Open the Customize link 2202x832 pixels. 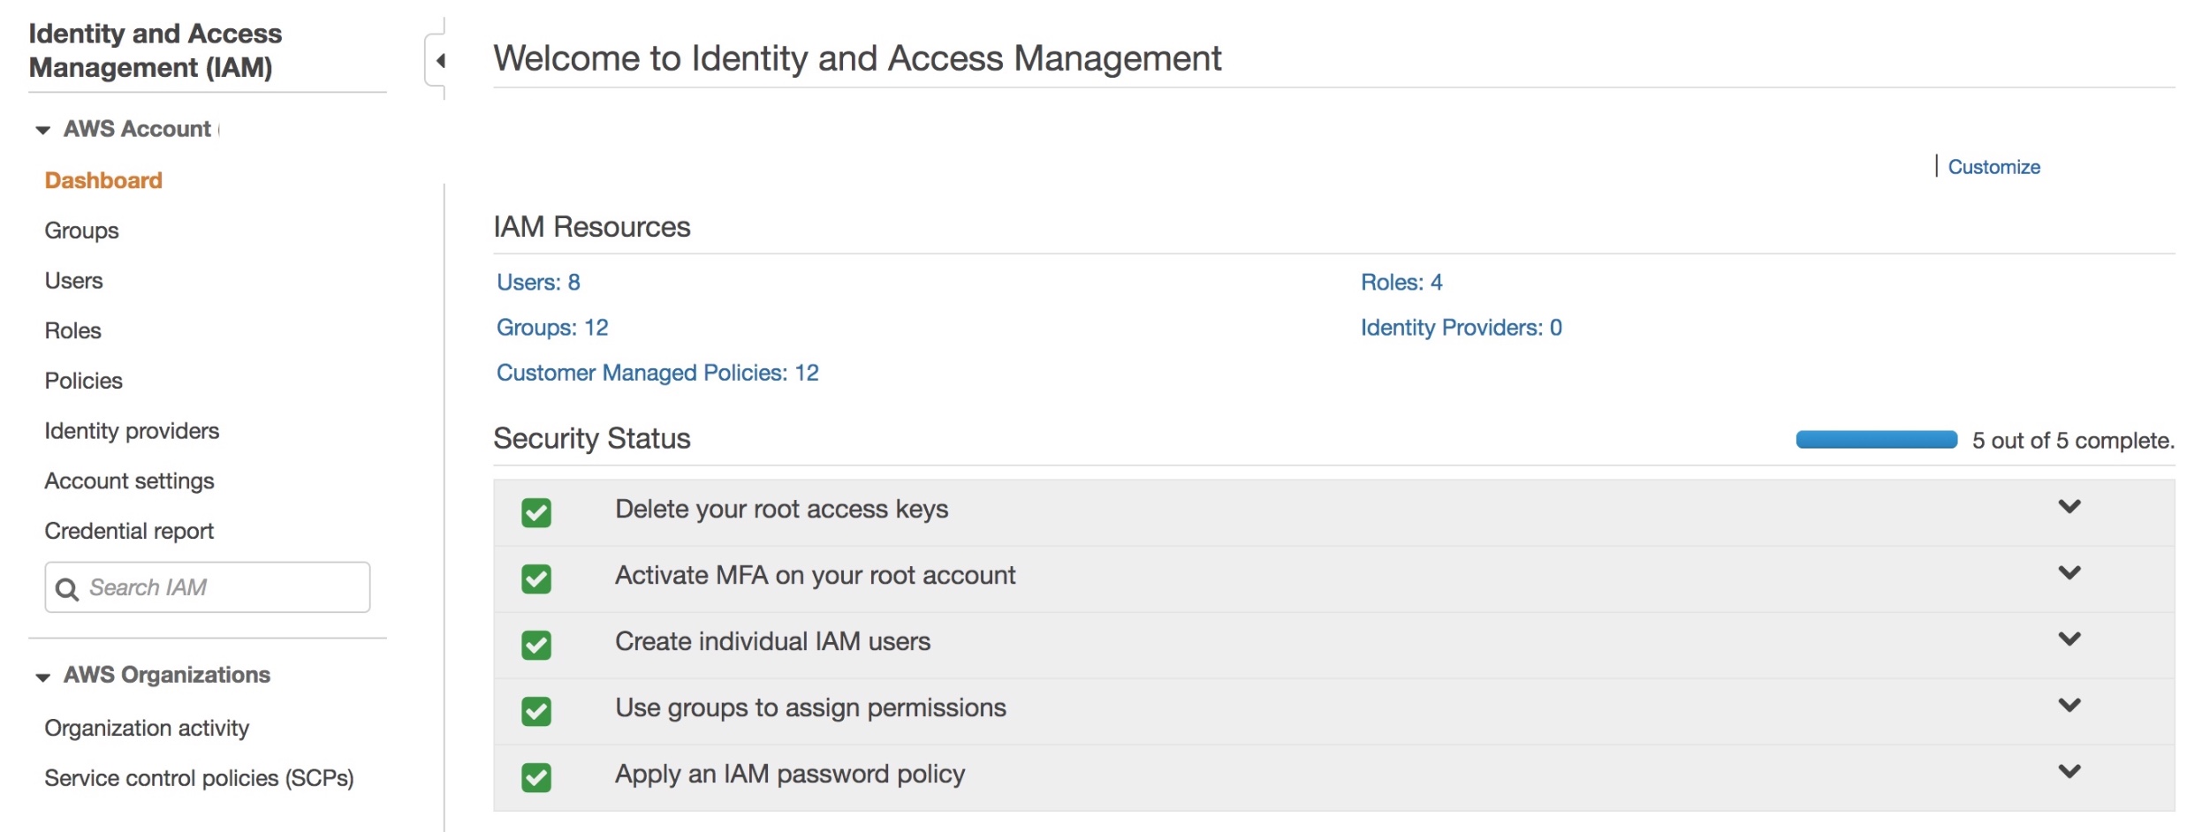click(x=1993, y=167)
